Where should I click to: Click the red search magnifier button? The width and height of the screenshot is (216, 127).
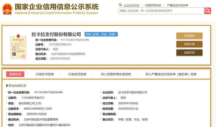(x=208, y=11)
